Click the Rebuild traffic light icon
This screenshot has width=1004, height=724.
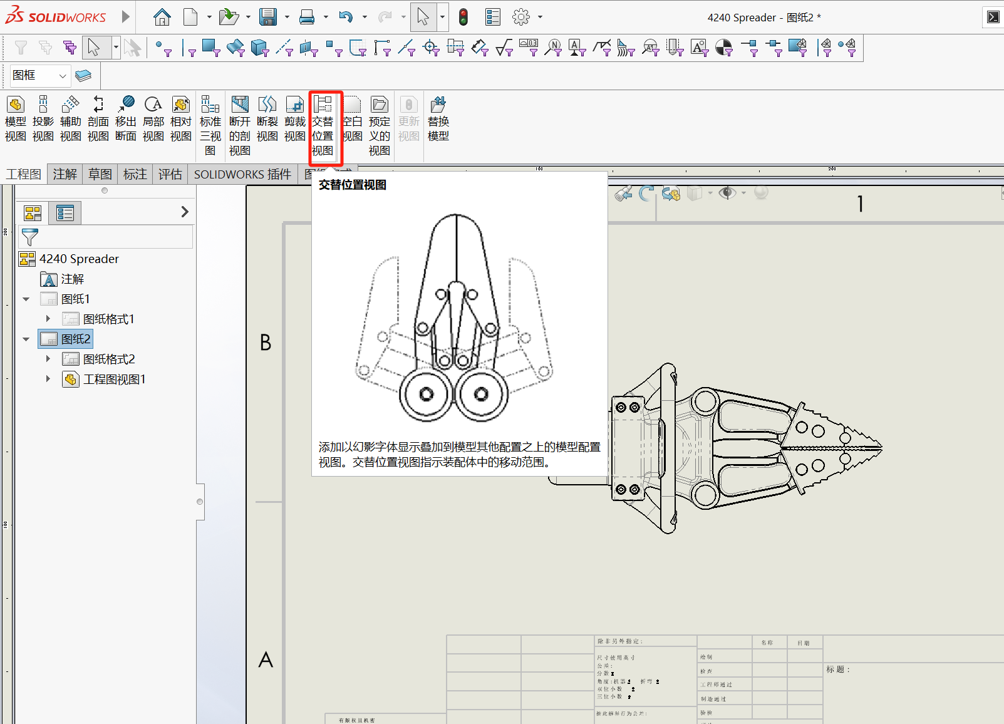pyautogui.click(x=463, y=17)
